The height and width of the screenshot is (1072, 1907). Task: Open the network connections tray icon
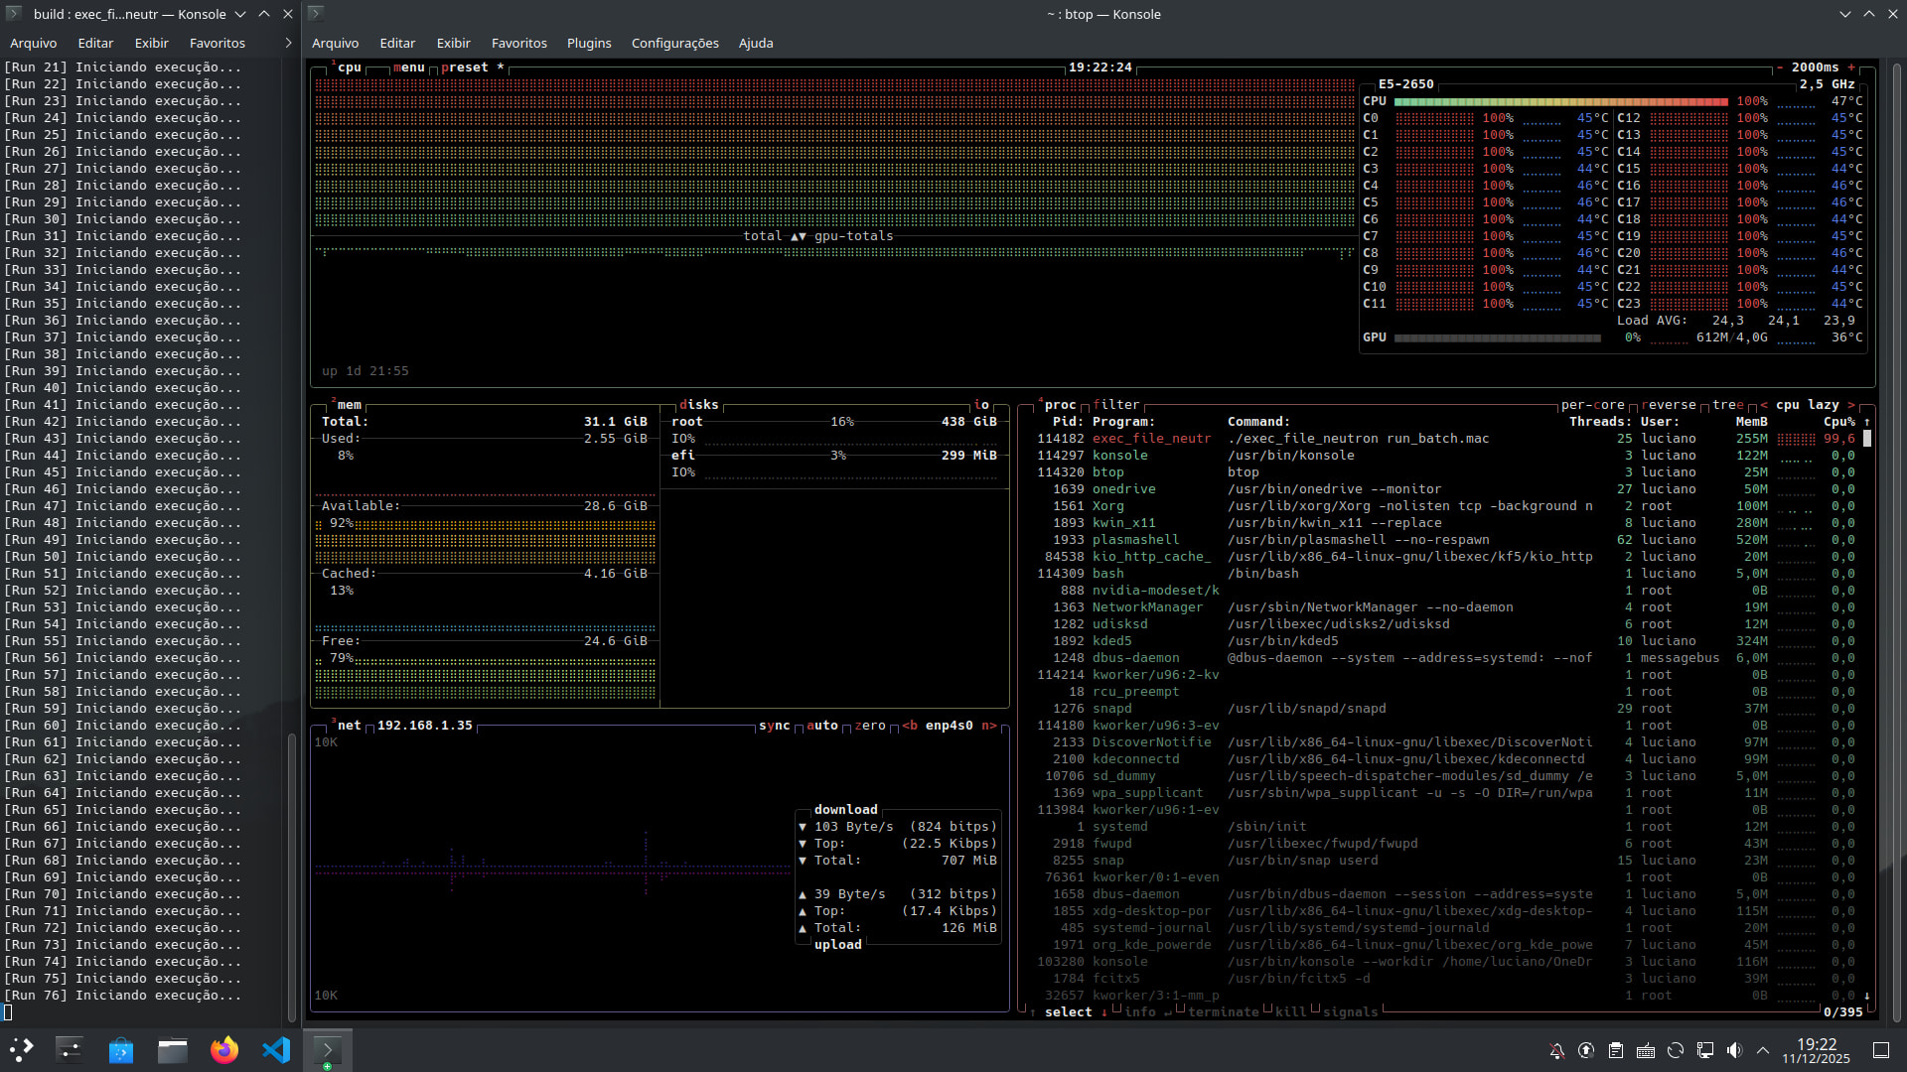(x=1705, y=1050)
